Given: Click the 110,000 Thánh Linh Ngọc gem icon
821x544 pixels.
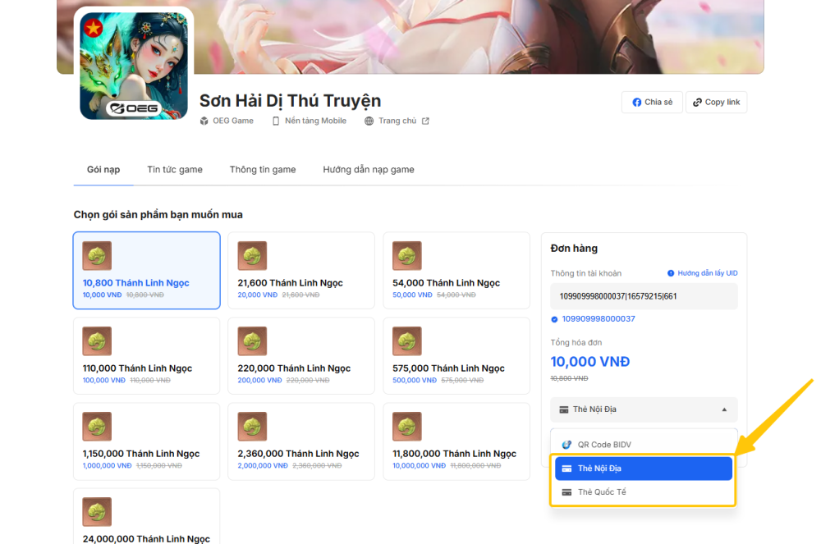Looking at the screenshot, I should [97, 341].
